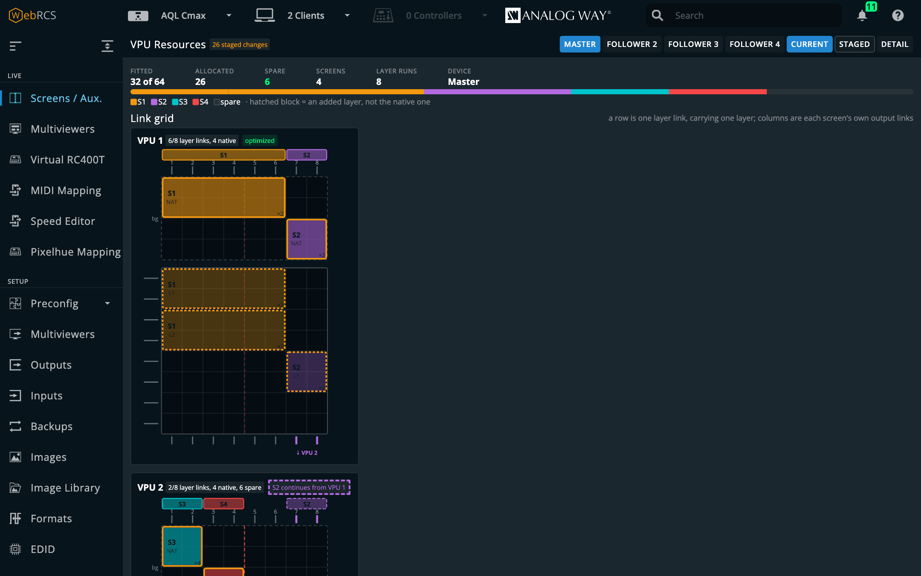
Task: Select the FOLLOWER 2 tab
Action: (632, 44)
